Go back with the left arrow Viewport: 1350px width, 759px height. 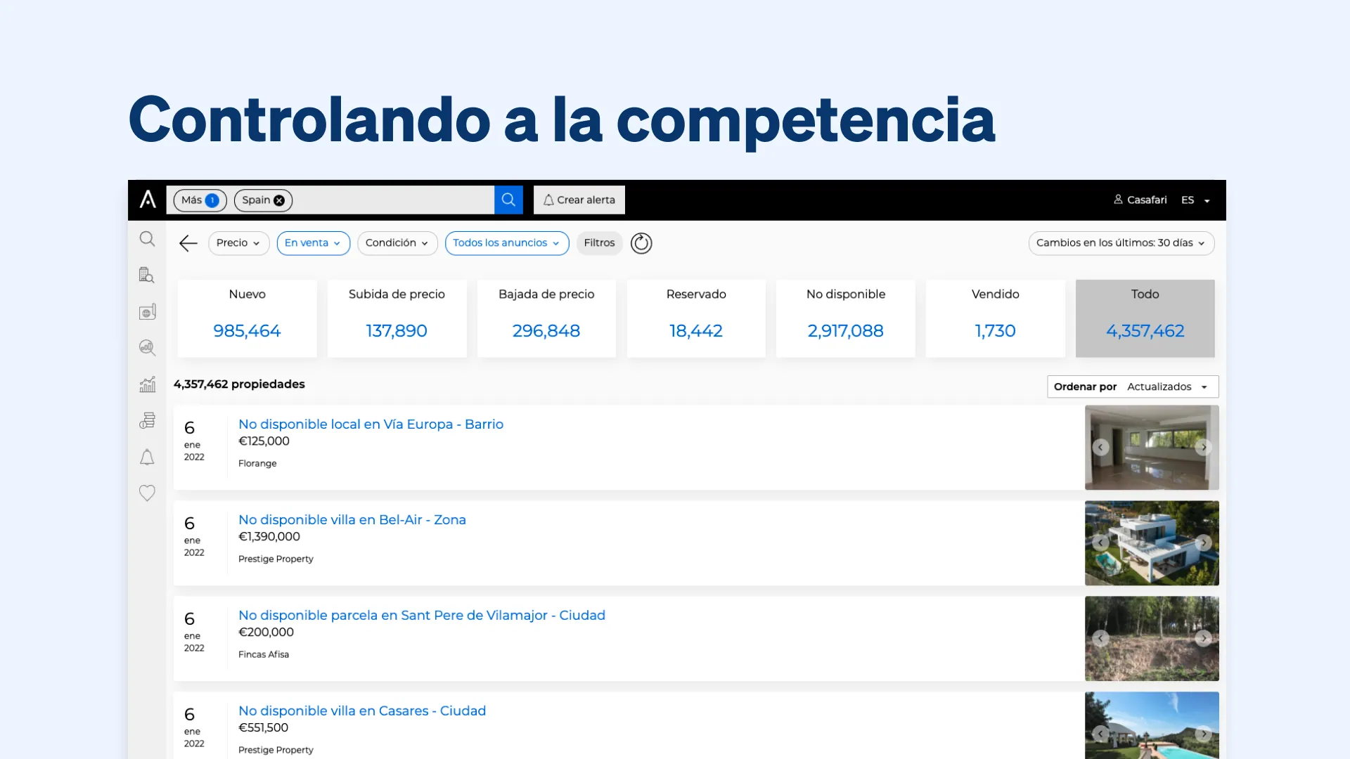coord(188,243)
